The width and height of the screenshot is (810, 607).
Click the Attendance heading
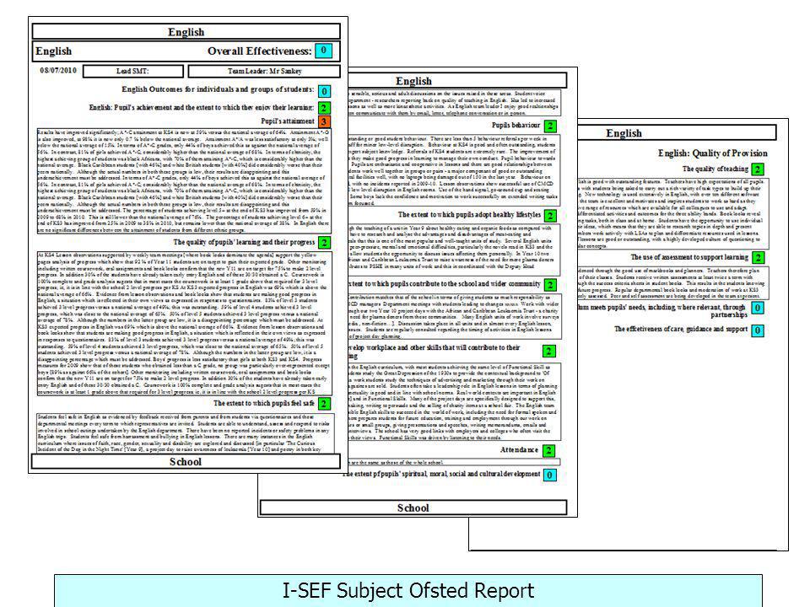(519, 450)
